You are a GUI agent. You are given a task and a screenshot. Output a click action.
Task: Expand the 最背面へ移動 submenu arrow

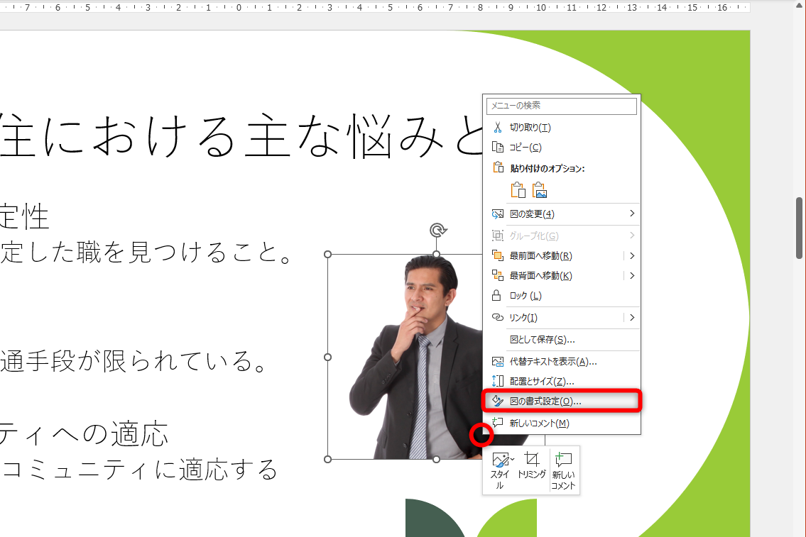631,275
